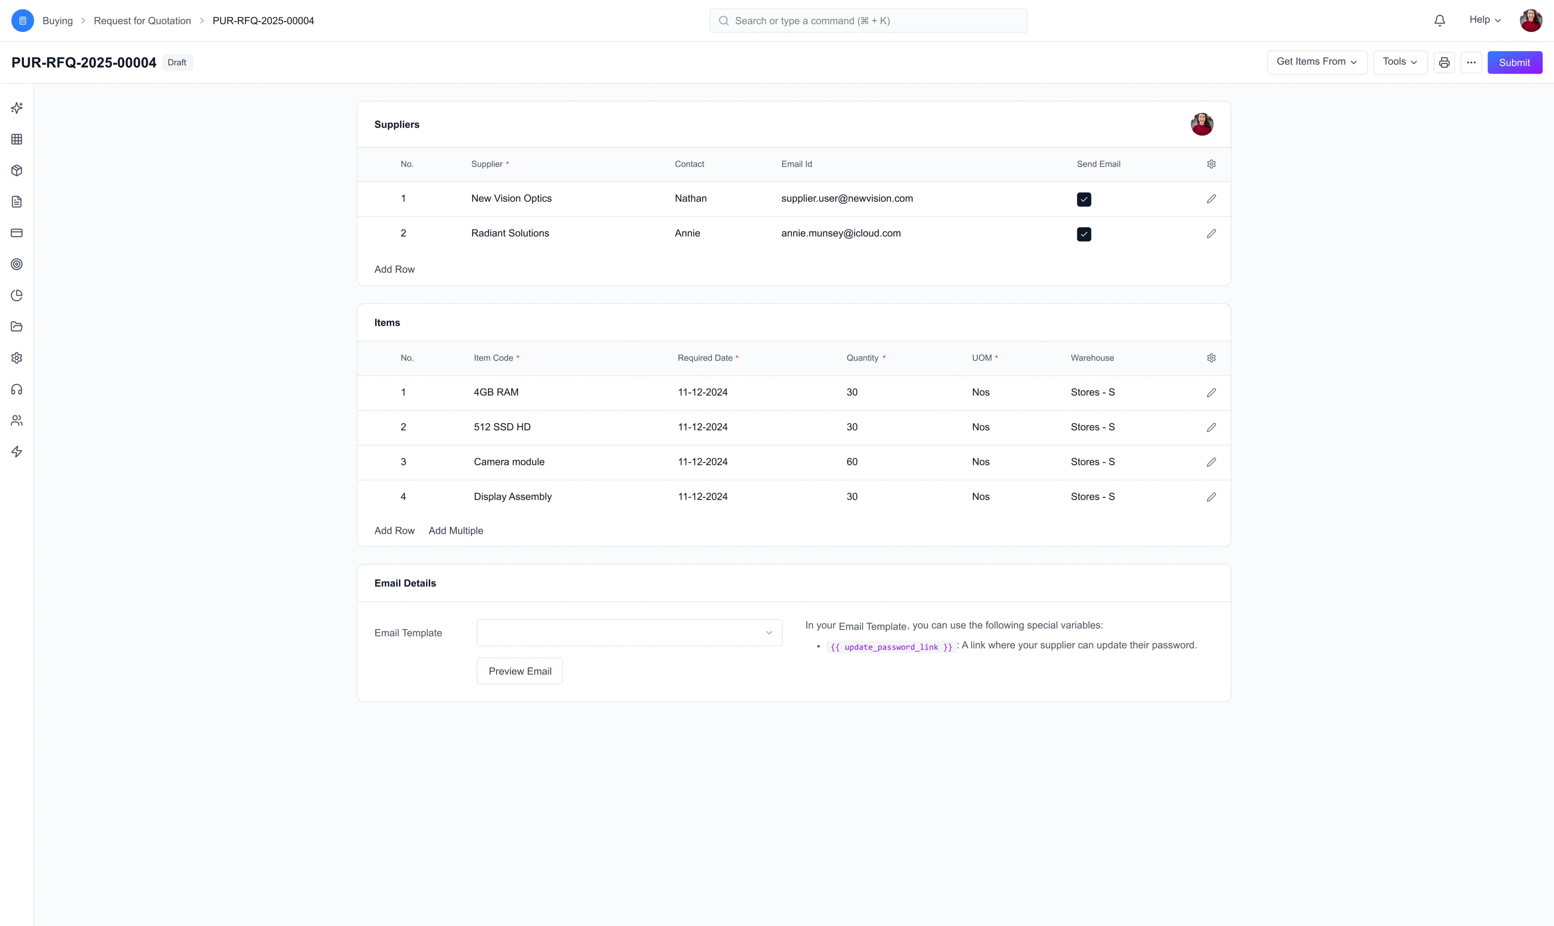Image resolution: width=1554 pixels, height=926 pixels.
Task: Uncheck Send Email for Radiant Solutions
Action: (x=1084, y=234)
